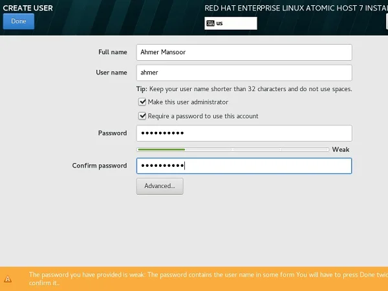Click the Full name input field
The height and width of the screenshot is (291, 388).
(x=244, y=52)
